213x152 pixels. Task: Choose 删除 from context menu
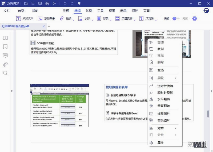(165, 62)
